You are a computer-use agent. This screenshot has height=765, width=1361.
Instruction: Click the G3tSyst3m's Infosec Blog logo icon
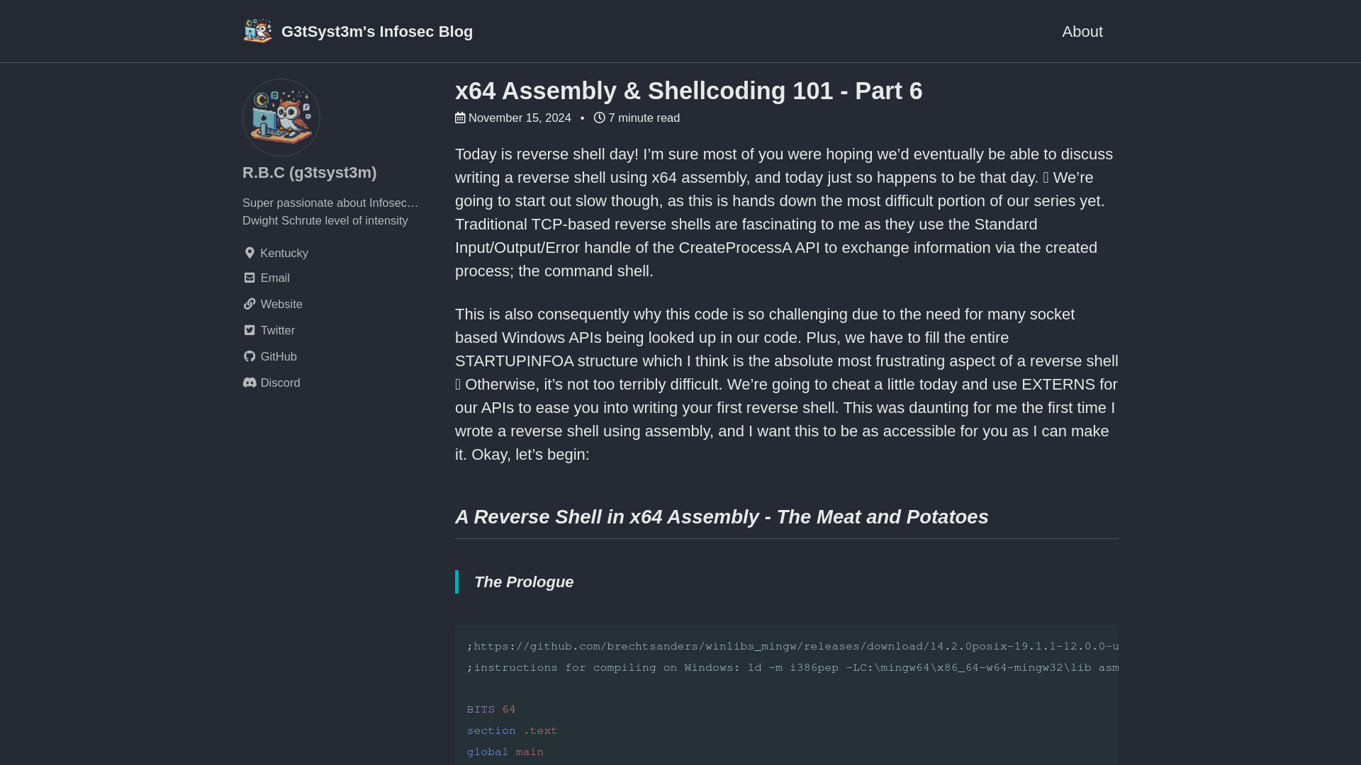click(258, 31)
